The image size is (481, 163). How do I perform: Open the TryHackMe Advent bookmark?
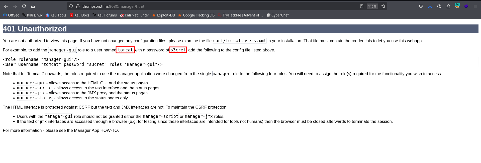point(240,15)
